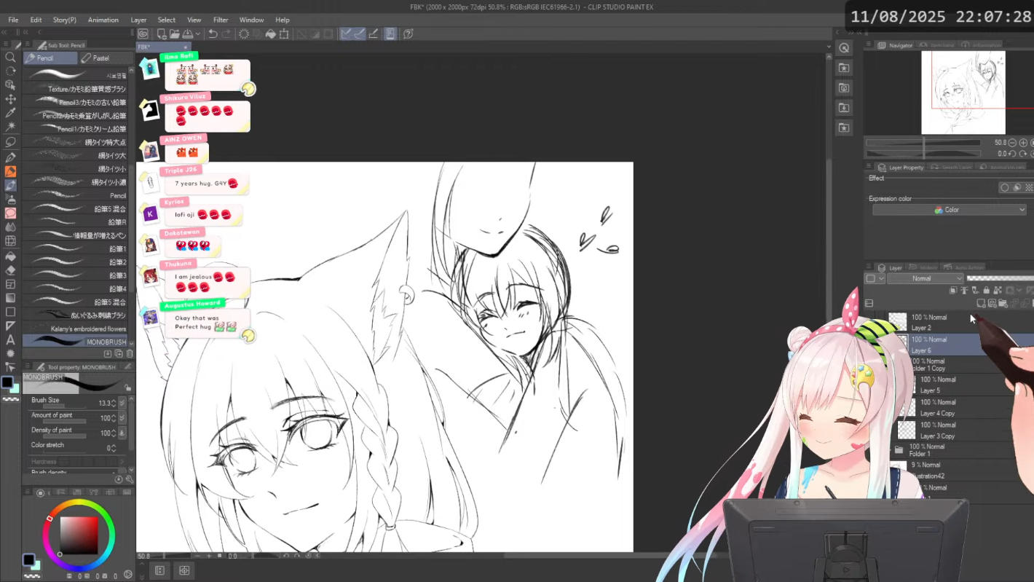Open the Clip Studio launcher icon
This screenshot has width=1034, height=582.
click(143, 34)
